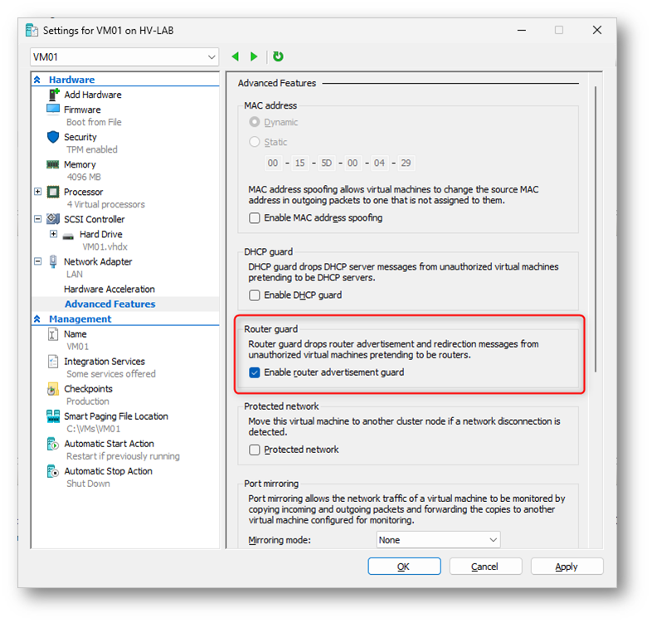
Task: Click the Memory chip icon
Action: [53, 164]
